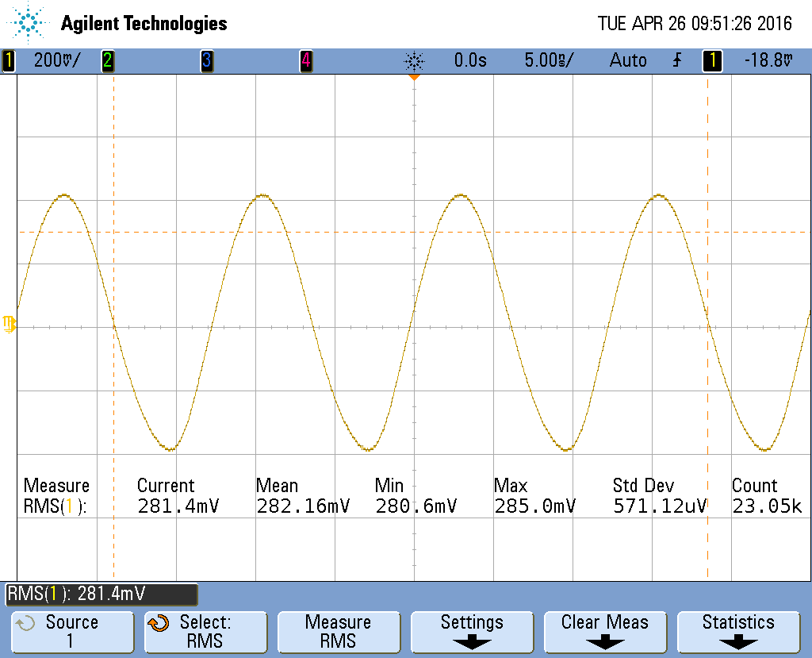Click the Measure column header
812x658 pixels.
56,486
